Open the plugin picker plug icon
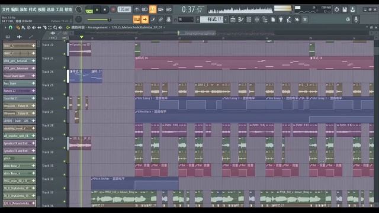 pyautogui.click(x=281, y=20)
